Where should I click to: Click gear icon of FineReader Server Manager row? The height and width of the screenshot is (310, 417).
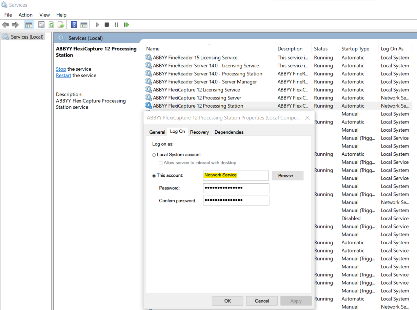148,82
